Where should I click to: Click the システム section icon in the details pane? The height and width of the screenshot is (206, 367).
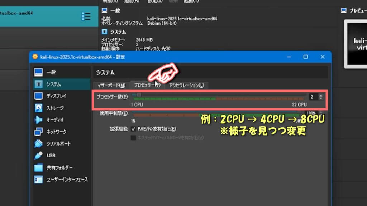(104, 31)
